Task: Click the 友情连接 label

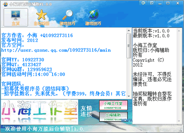Action: point(86,111)
